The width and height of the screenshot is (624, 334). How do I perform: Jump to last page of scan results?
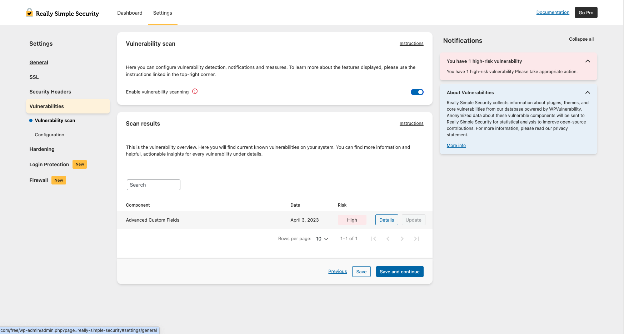tap(416, 239)
